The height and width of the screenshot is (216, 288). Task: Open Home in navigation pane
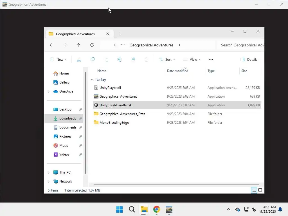(x=64, y=73)
